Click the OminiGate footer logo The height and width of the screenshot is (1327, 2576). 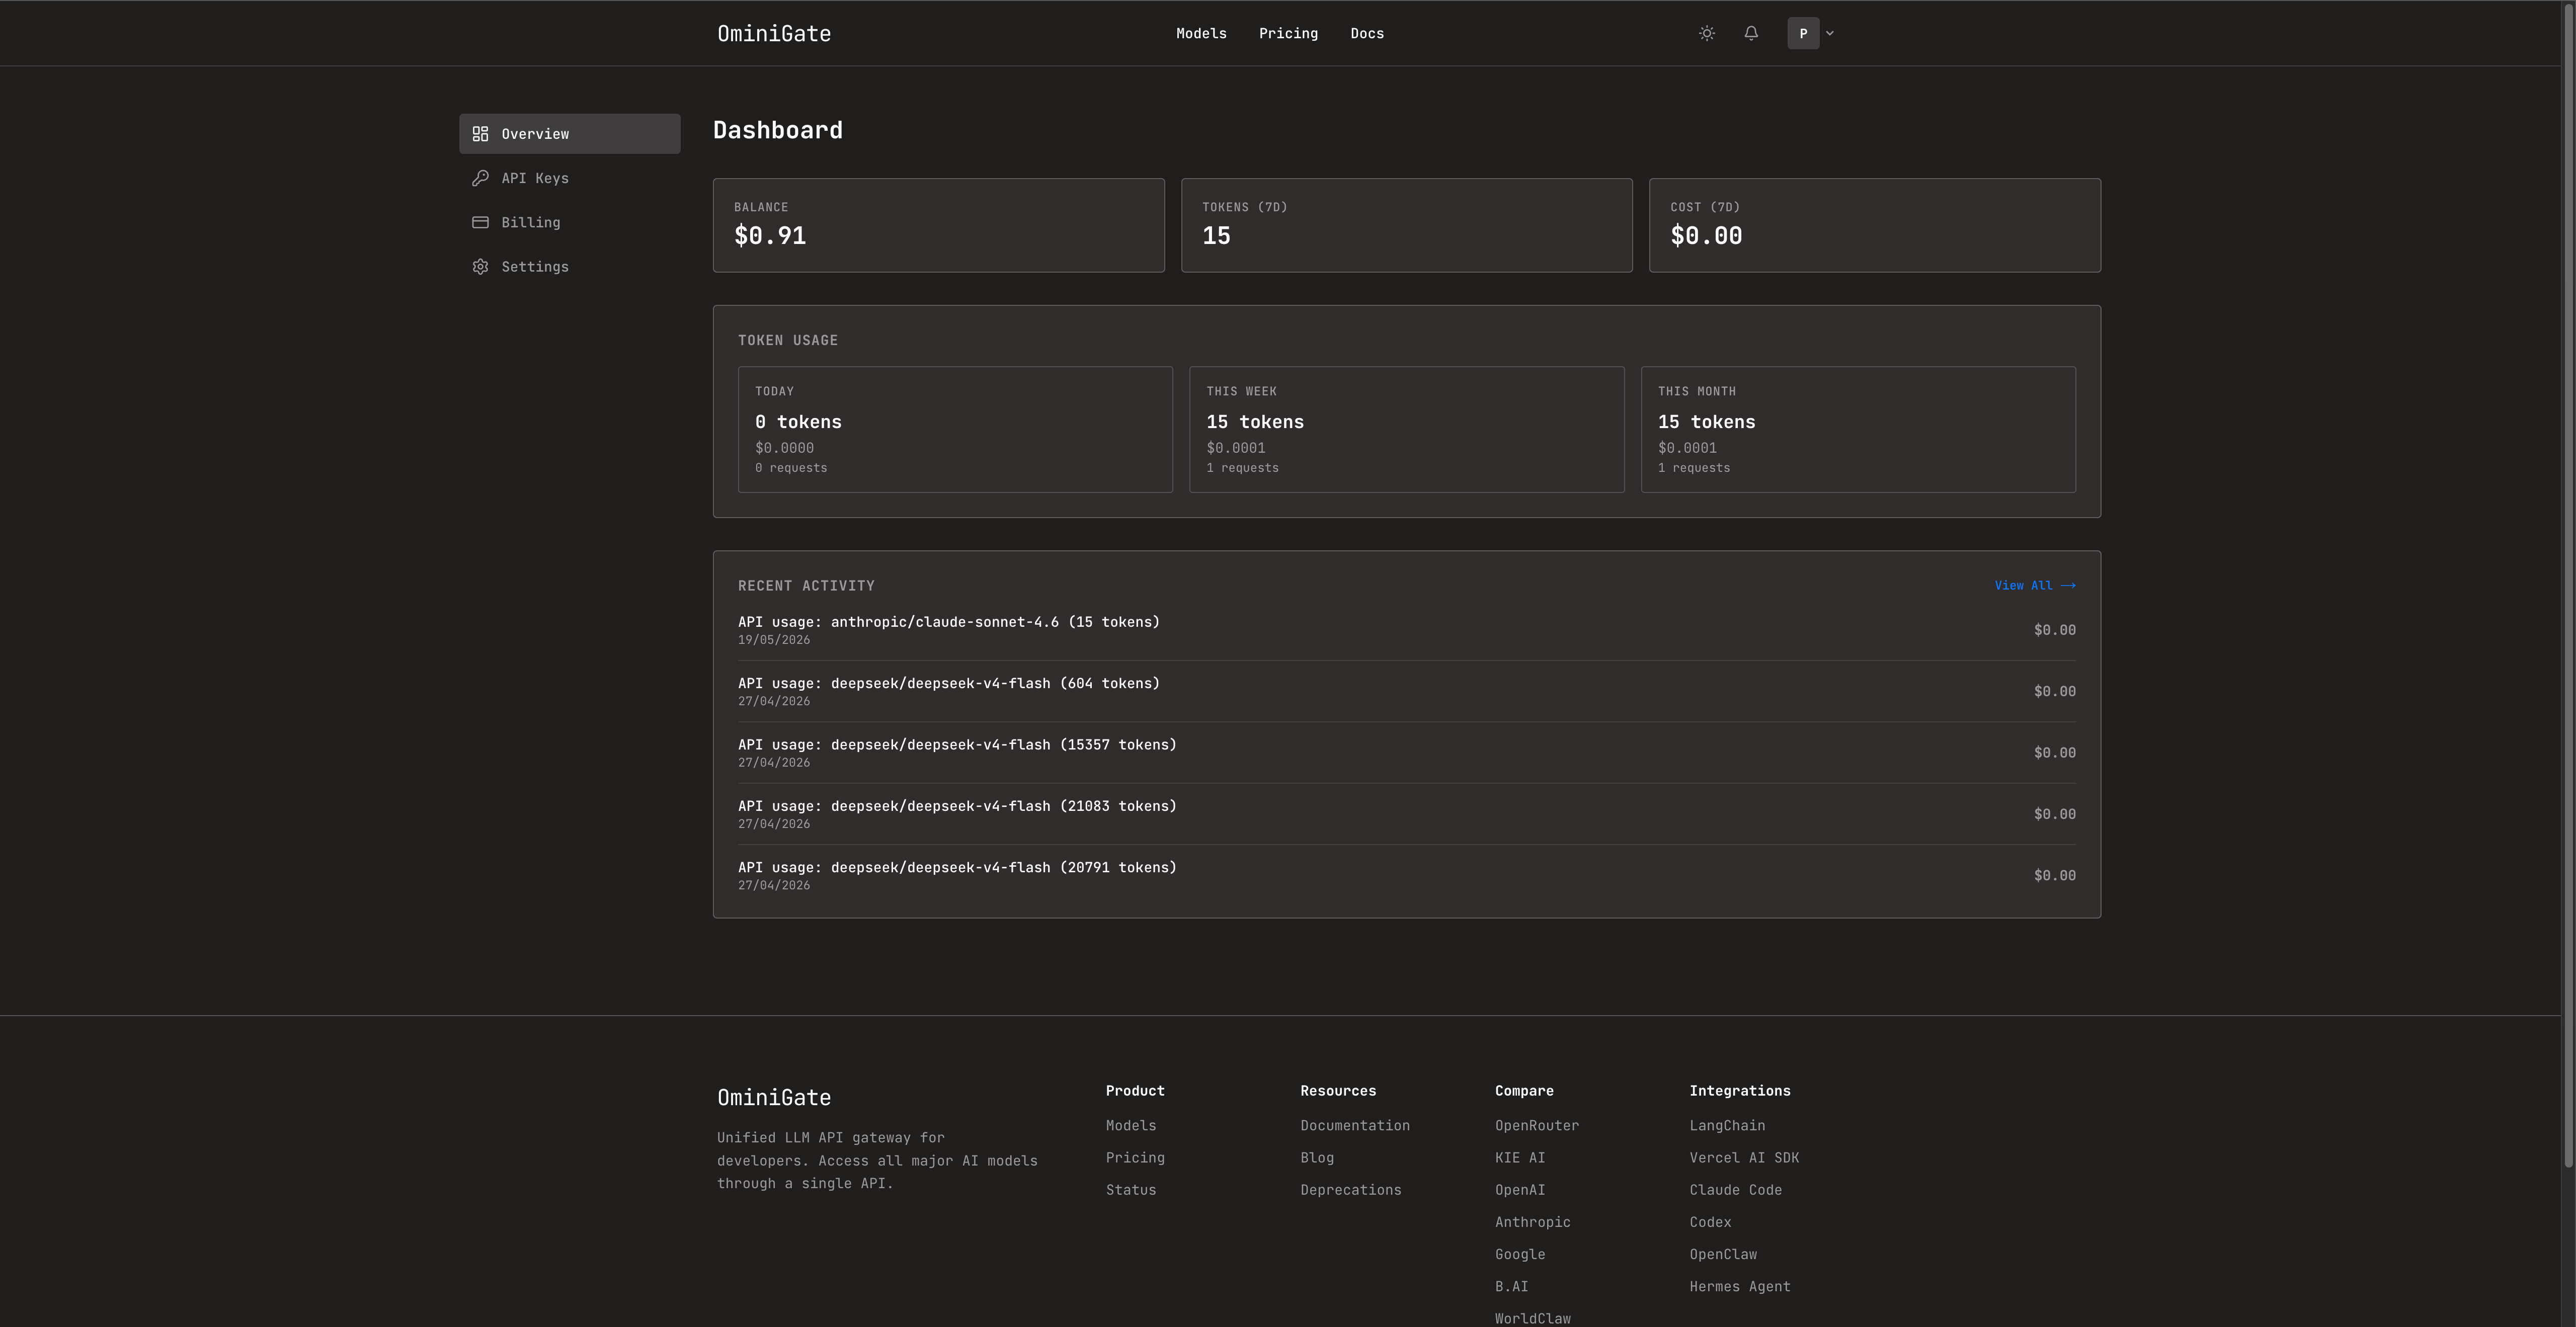pyautogui.click(x=774, y=1097)
